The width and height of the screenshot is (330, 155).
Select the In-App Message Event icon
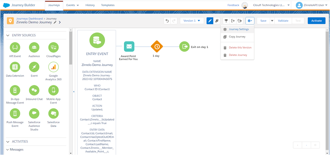(x=15, y=90)
